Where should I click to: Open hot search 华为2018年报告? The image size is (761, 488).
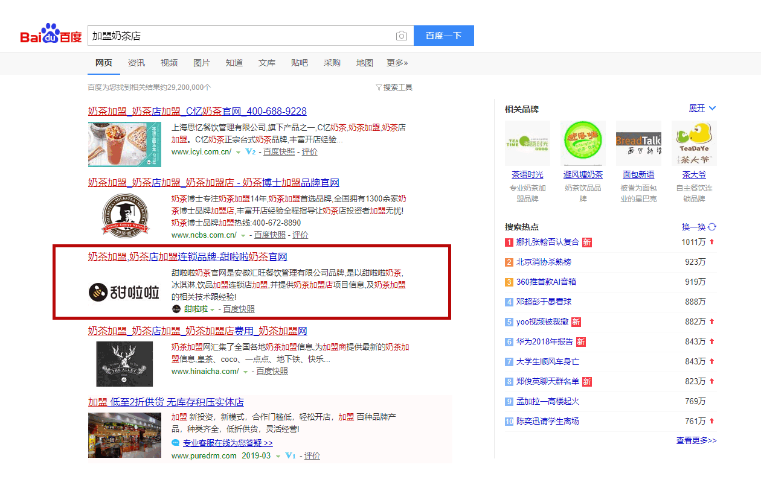[x=545, y=342]
